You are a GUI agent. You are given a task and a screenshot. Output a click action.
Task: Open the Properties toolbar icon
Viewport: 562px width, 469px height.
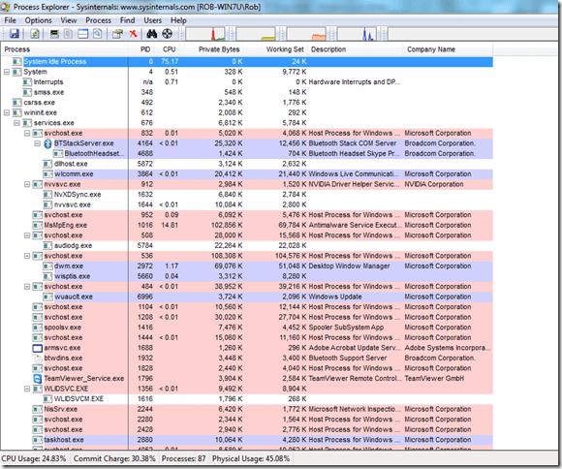pyautogui.click(x=117, y=34)
